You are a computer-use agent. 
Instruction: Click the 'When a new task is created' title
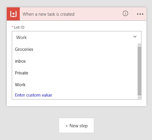(49, 14)
